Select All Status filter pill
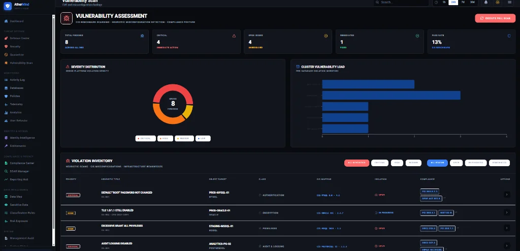 pyautogui.click(x=437, y=163)
